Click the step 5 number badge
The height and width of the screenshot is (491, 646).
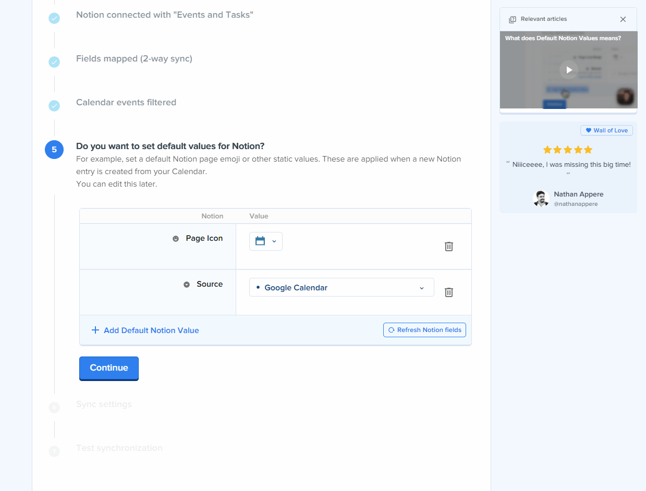[54, 150]
